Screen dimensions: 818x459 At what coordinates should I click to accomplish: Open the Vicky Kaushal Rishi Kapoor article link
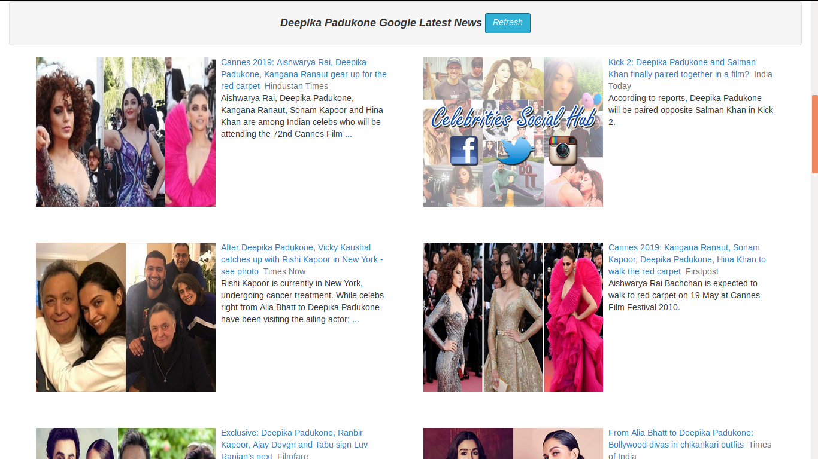click(302, 259)
